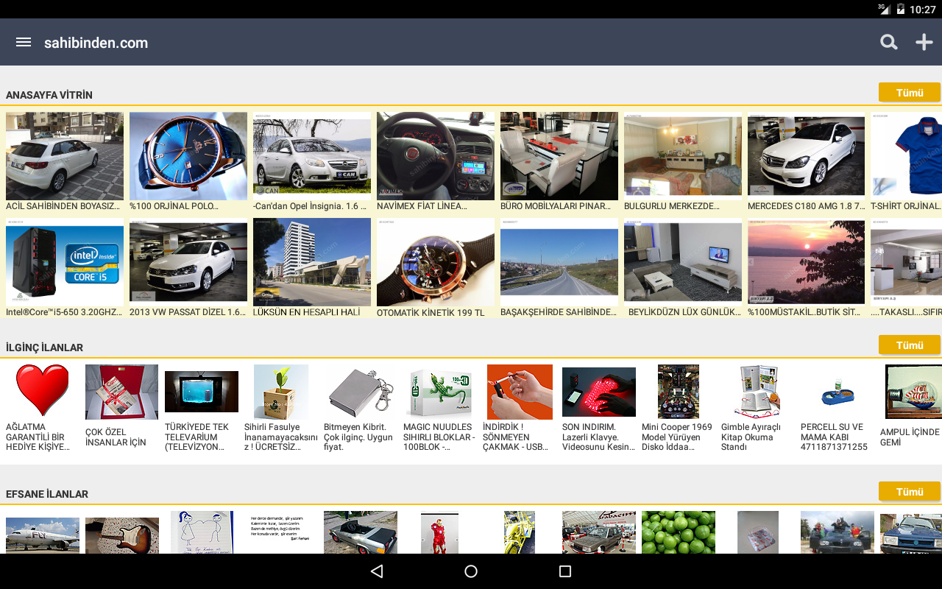
Task: Open BEYLİKDÜZN LÜX GÜNLÜK listing
Action: [x=683, y=268]
